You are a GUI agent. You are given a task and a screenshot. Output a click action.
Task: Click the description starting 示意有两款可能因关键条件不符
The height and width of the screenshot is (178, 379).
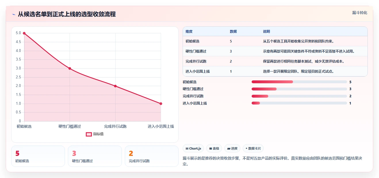[x=309, y=51]
